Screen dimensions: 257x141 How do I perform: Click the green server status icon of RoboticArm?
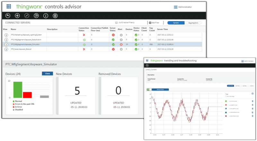pos(113,40)
